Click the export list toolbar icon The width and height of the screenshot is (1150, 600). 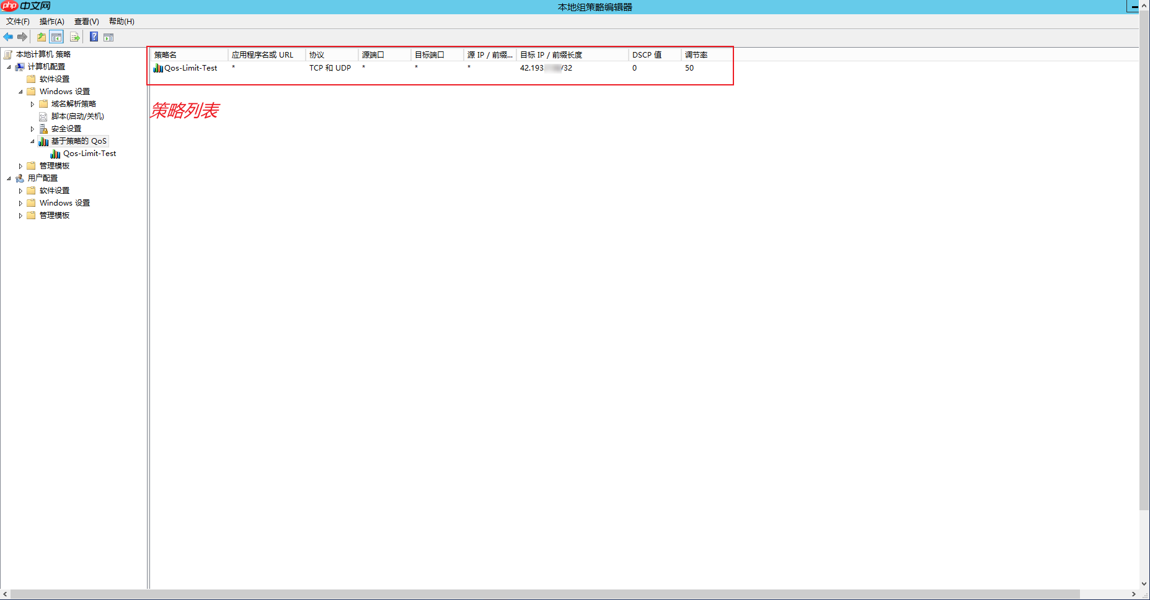click(x=74, y=37)
